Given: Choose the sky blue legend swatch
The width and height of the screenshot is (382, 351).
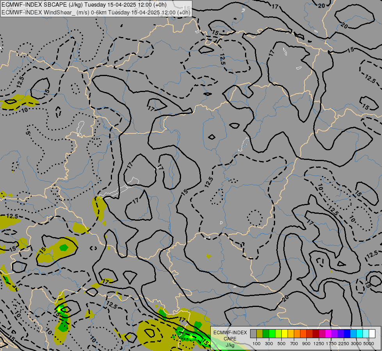Looking at the screenshot, I should coord(354,333).
